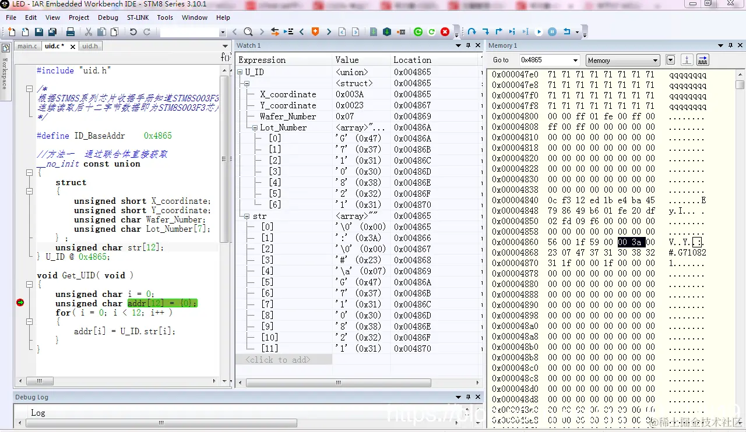Click the Location column header

coord(435,60)
